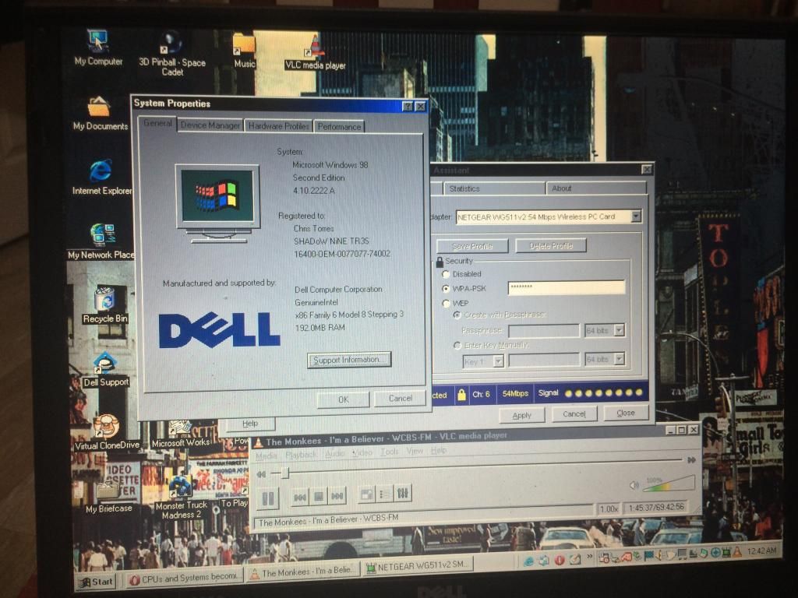The height and width of the screenshot is (598, 798).
Task: Click the VLC elapsed time display
Action: (x=656, y=507)
